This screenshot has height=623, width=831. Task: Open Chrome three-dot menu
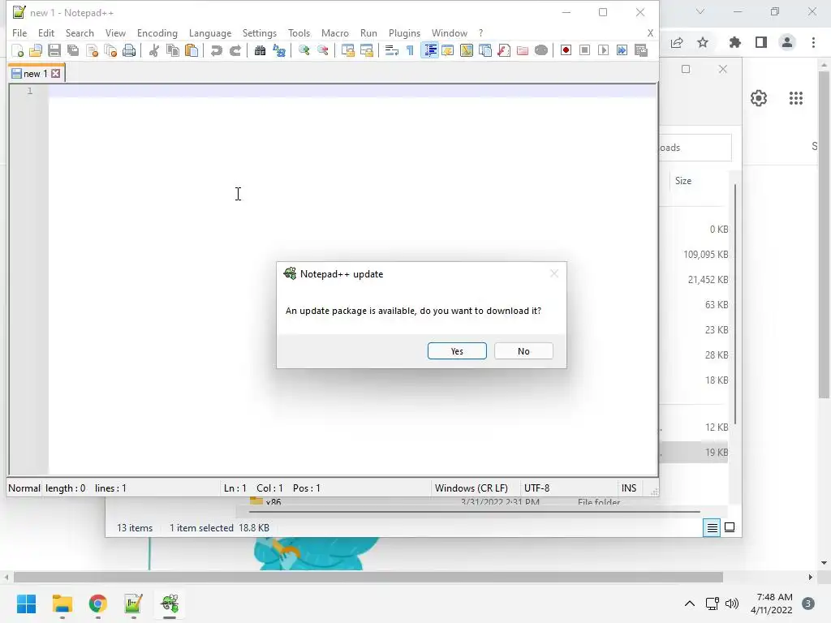[x=813, y=42]
